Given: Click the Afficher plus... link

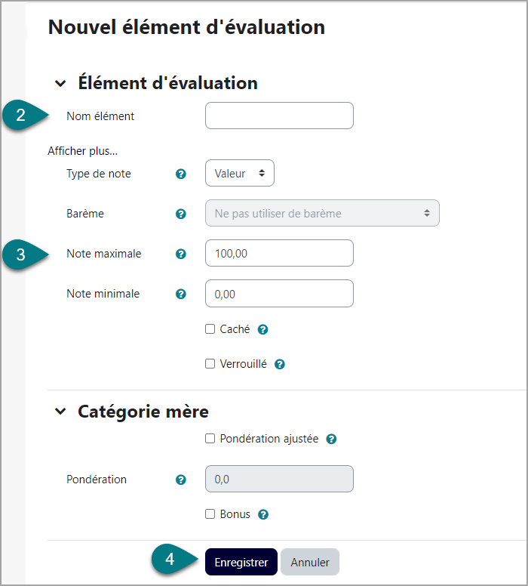Looking at the screenshot, I should click(82, 151).
